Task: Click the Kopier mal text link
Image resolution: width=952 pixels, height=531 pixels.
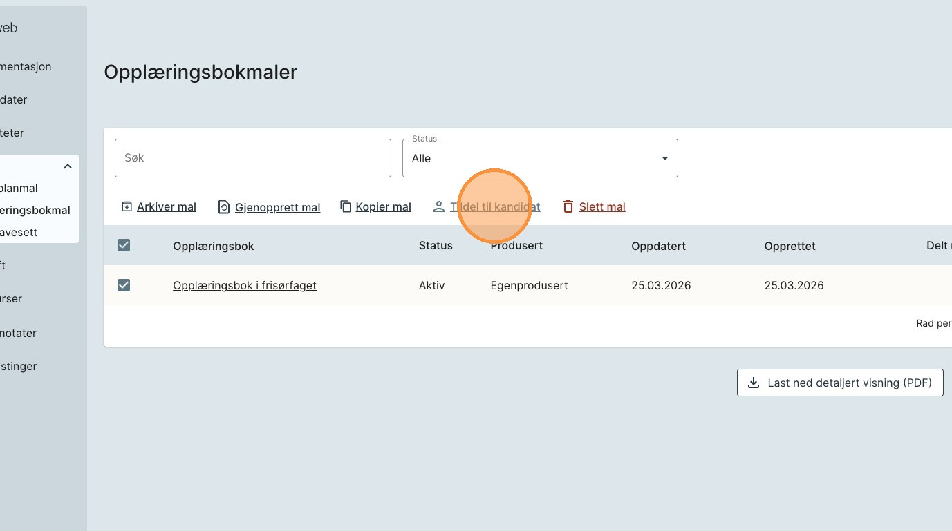Action: point(384,207)
